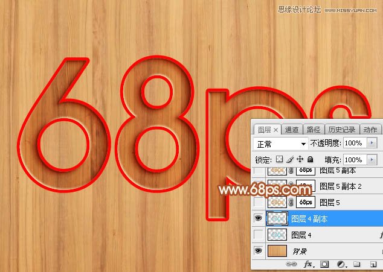Image resolution: width=383 pixels, height=272 pixels.
Task: Switch to the 动作 tab
Action: click(x=370, y=130)
